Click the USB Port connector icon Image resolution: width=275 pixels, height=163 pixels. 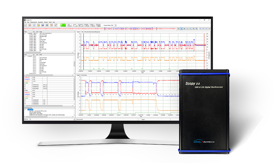30,119
